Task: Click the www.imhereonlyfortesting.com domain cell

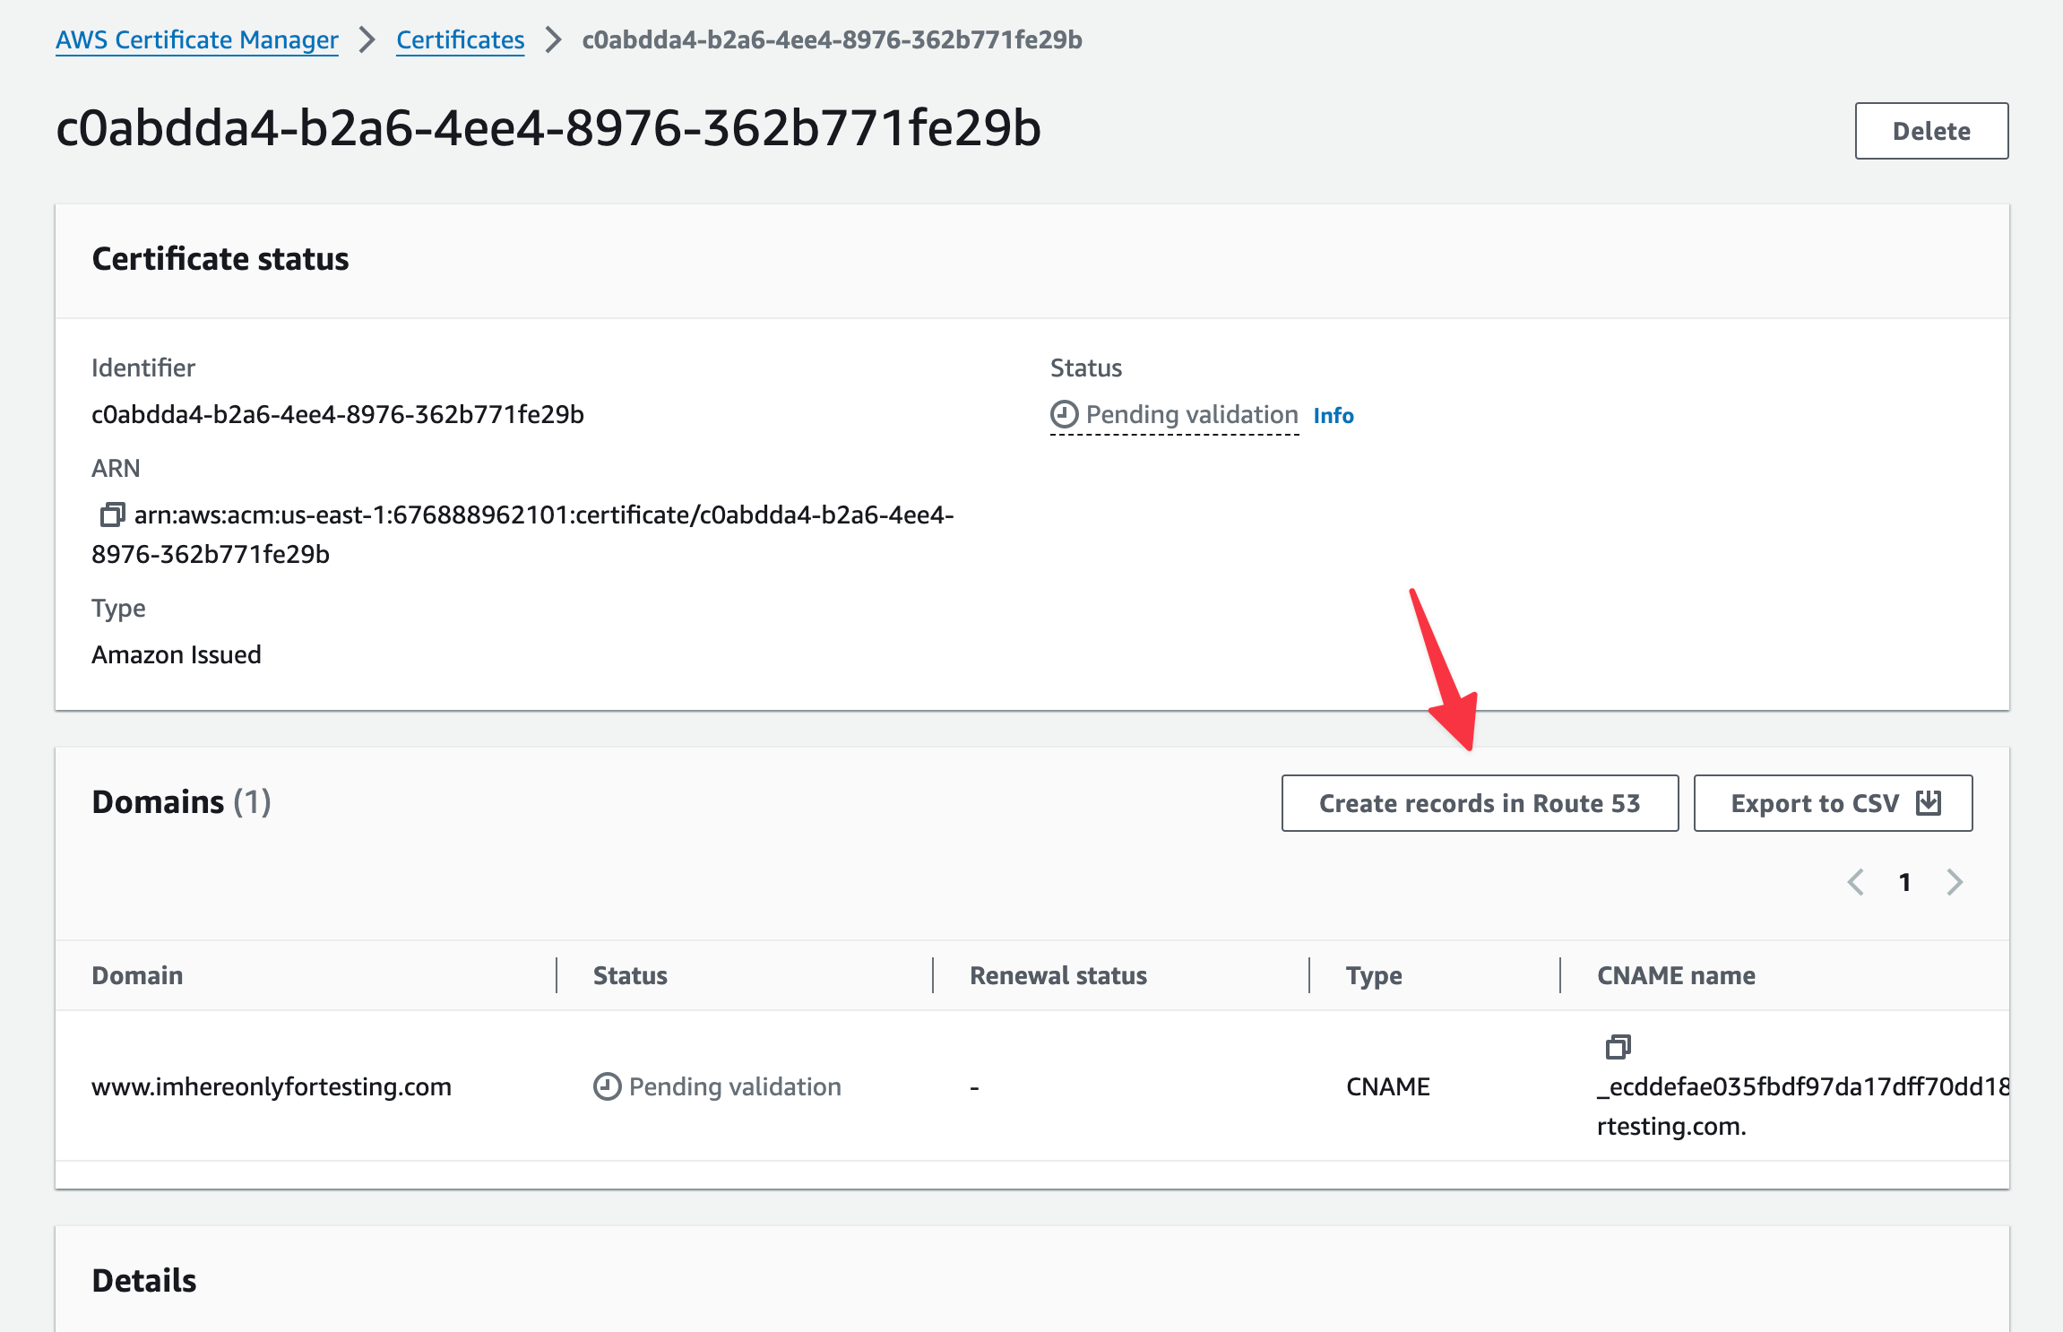Action: pyautogui.click(x=272, y=1086)
